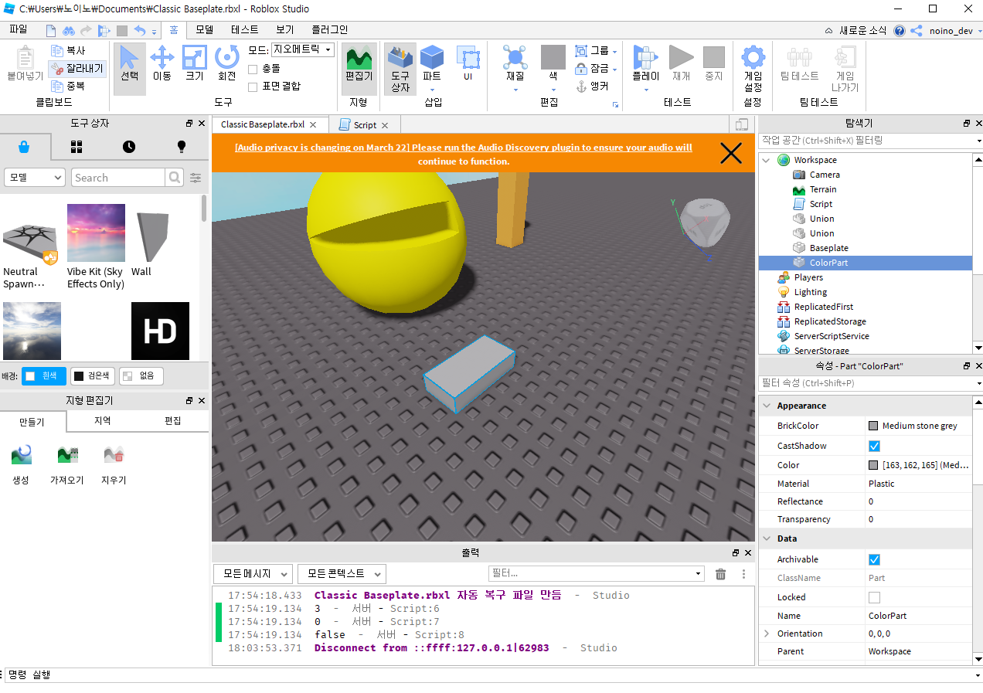Clear output with the trash icon
The width and height of the screenshot is (983, 693).
720,574
